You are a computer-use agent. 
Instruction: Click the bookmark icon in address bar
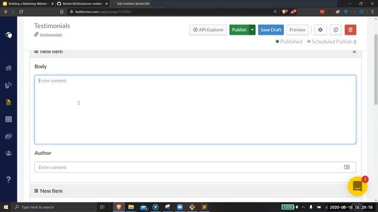[x=61, y=12]
